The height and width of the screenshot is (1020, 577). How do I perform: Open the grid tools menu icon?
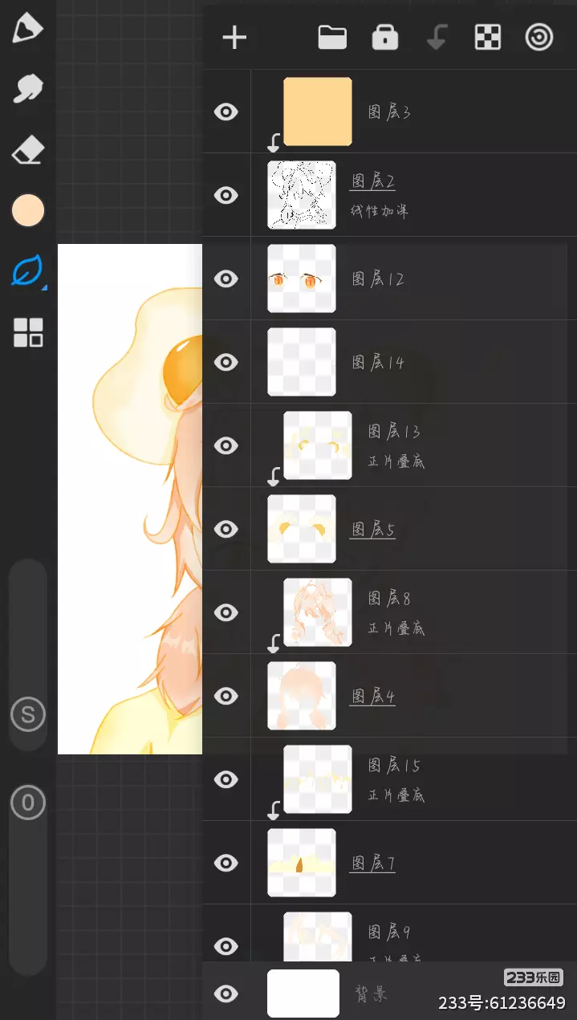coord(28,332)
